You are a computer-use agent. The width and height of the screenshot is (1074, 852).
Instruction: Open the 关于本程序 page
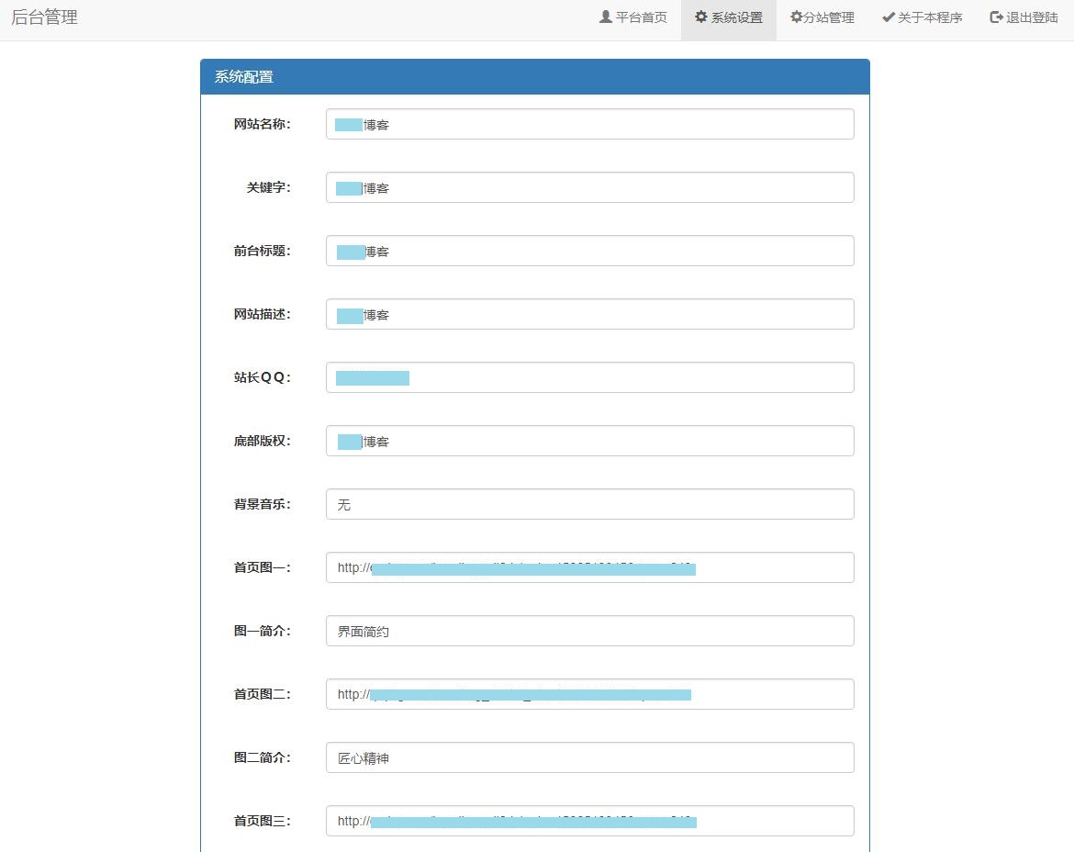click(929, 17)
